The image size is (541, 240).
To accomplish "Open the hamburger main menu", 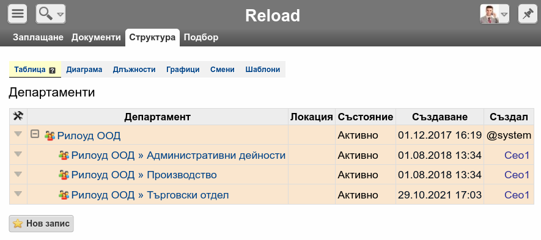I will point(17,14).
